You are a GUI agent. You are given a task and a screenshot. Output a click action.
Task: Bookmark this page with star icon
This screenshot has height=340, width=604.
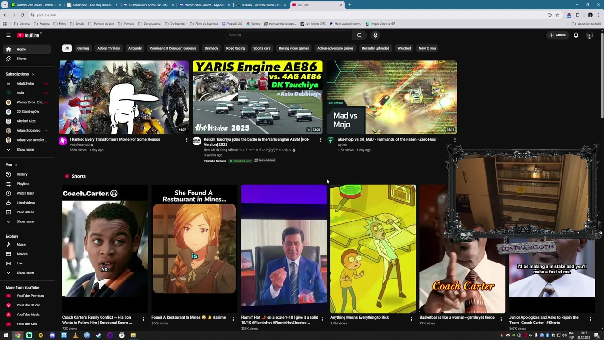(557, 15)
